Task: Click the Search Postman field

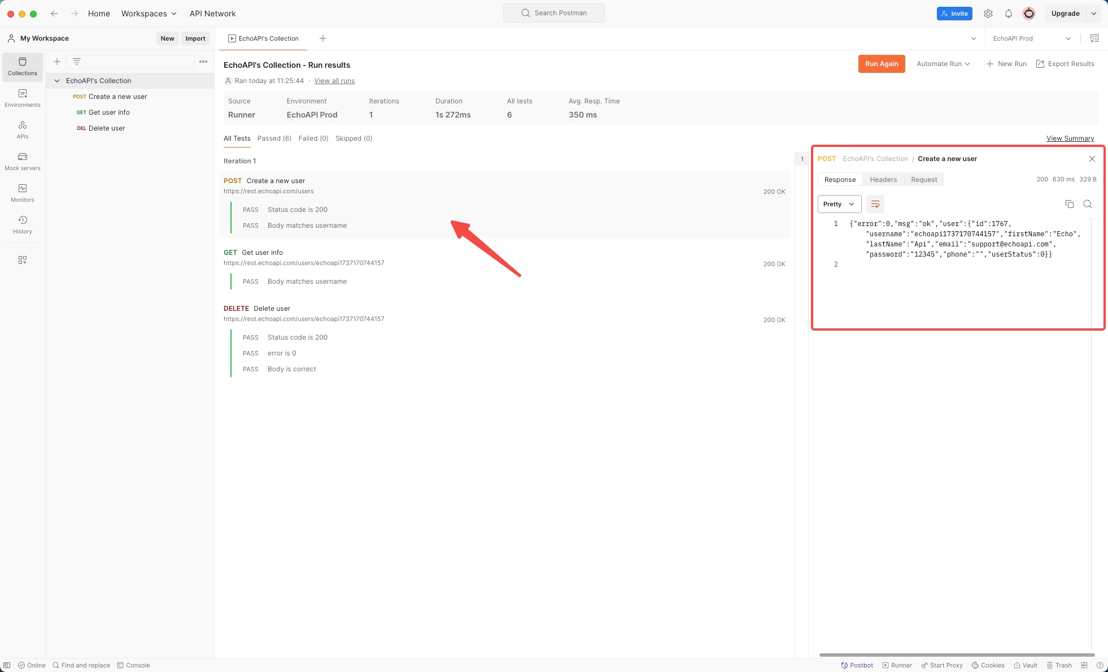Action: 554,13
